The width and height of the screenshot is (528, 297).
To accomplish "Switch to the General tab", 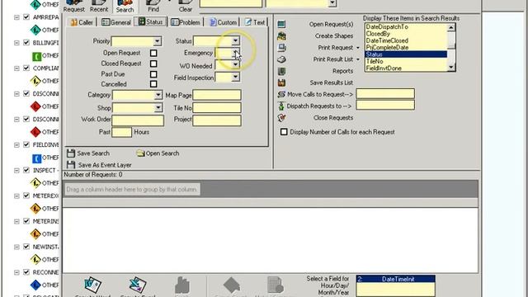I will pos(116,22).
